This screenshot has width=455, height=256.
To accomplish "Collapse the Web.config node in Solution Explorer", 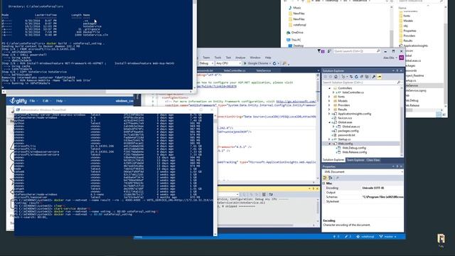I will tap(330, 144).
